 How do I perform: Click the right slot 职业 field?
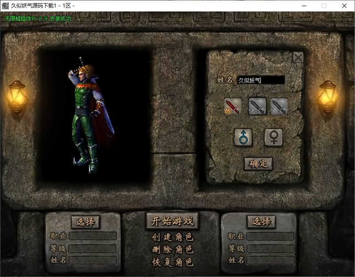[x=270, y=236]
